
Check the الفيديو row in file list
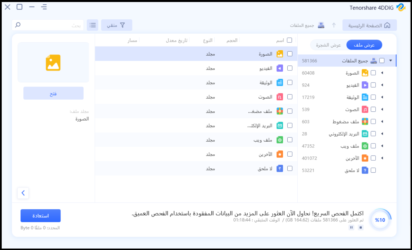point(290,68)
